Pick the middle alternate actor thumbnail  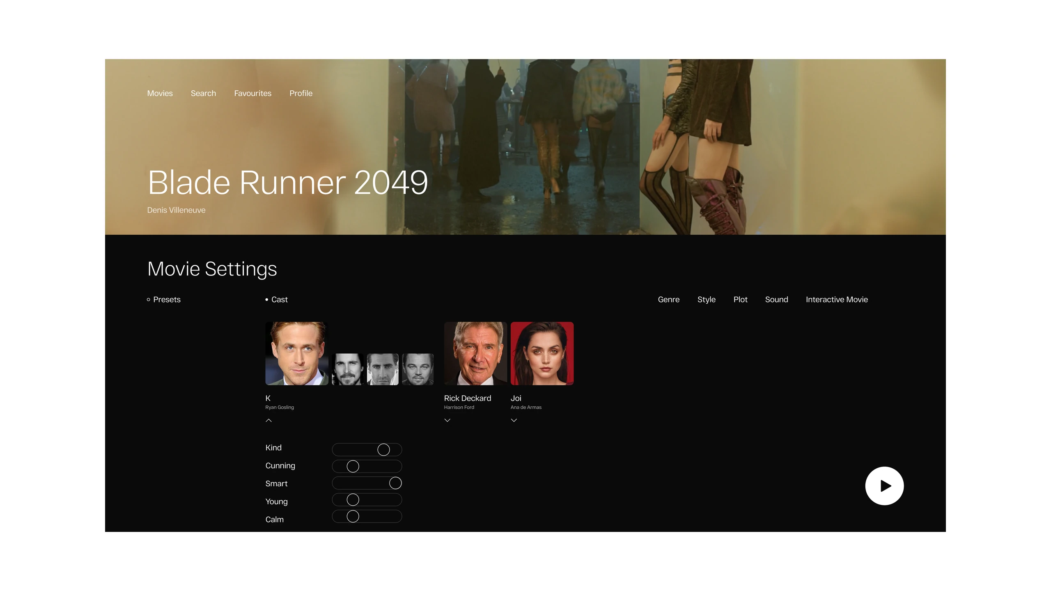tap(383, 369)
